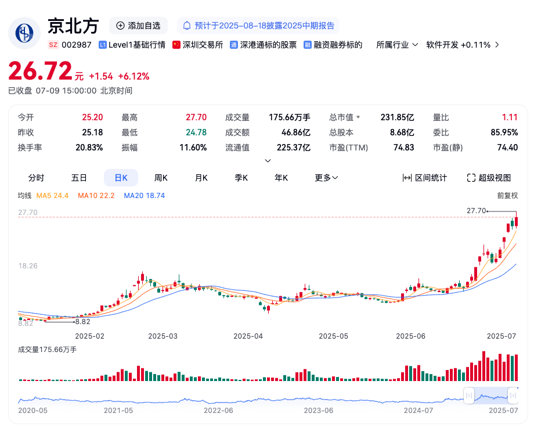The height and width of the screenshot is (431, 534).
Task: Select the 周K chart tab
Action: 161,178
